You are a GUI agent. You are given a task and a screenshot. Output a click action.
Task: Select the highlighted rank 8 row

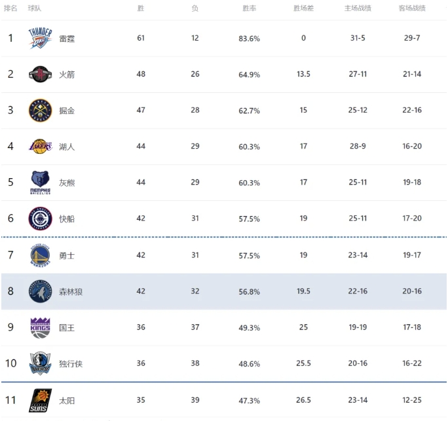point(224,291)
